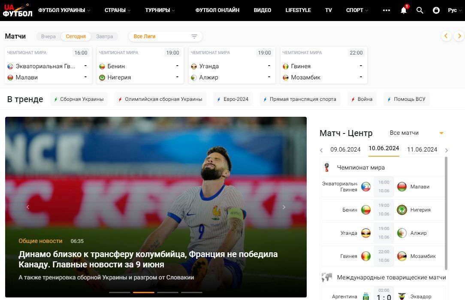Image resolution: width=465 pixels, height=300 pixels.
Task: Open the Уганда vs Алжир match card
Action: tap(232, 65)
